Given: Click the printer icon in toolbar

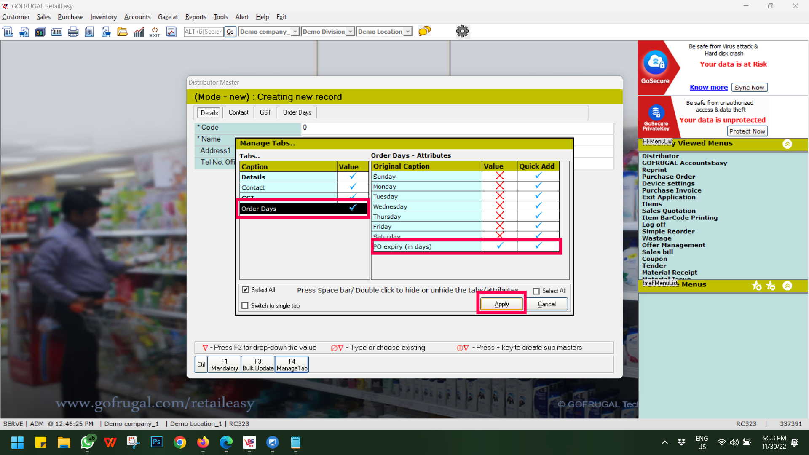Looking at the screenshot, I should [73, 32].
